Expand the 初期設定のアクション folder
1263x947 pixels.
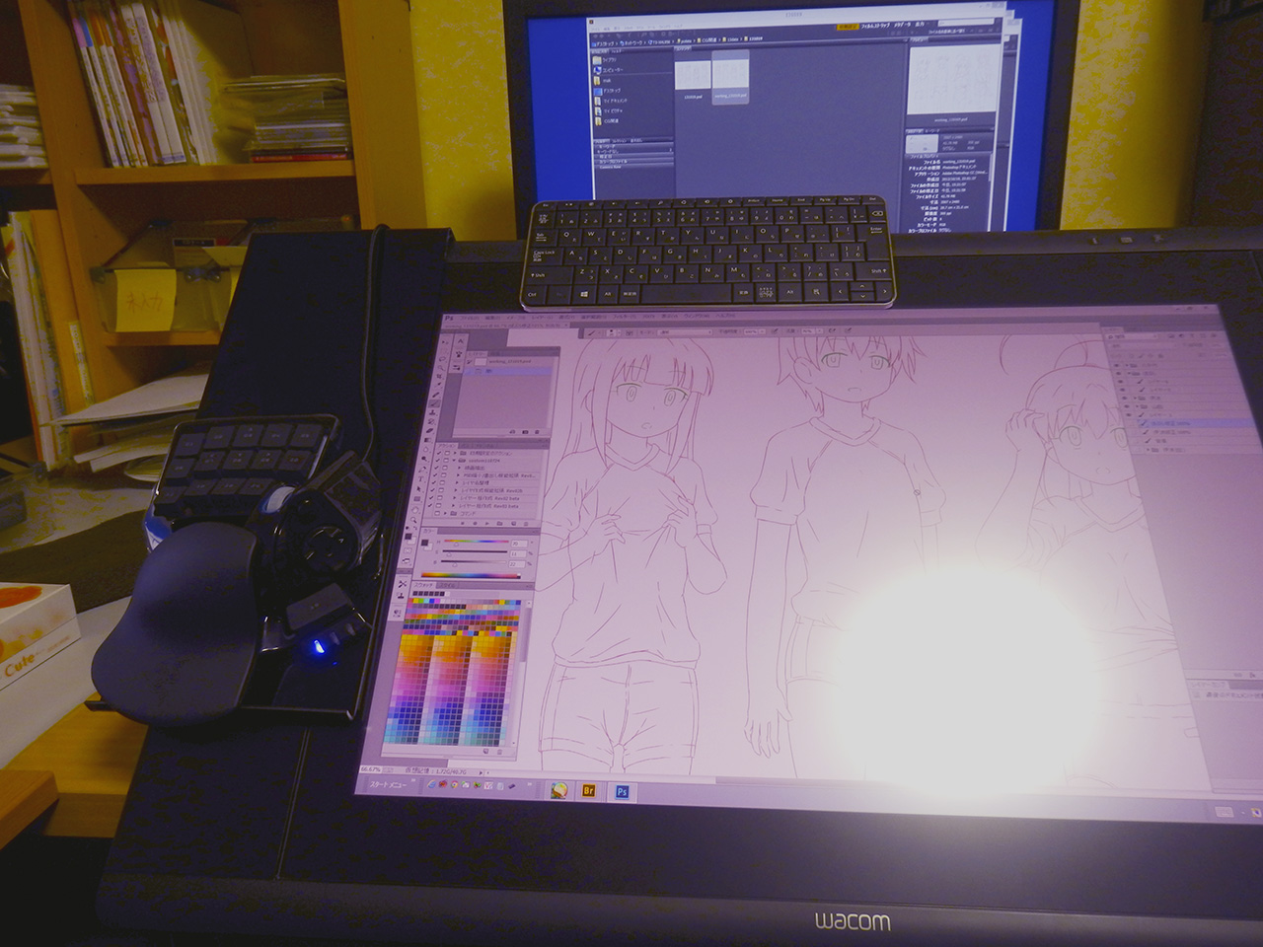[x=455, y=453]
